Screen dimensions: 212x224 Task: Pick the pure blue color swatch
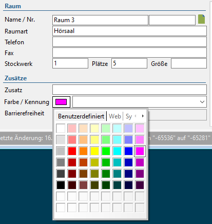pos(128,151)
